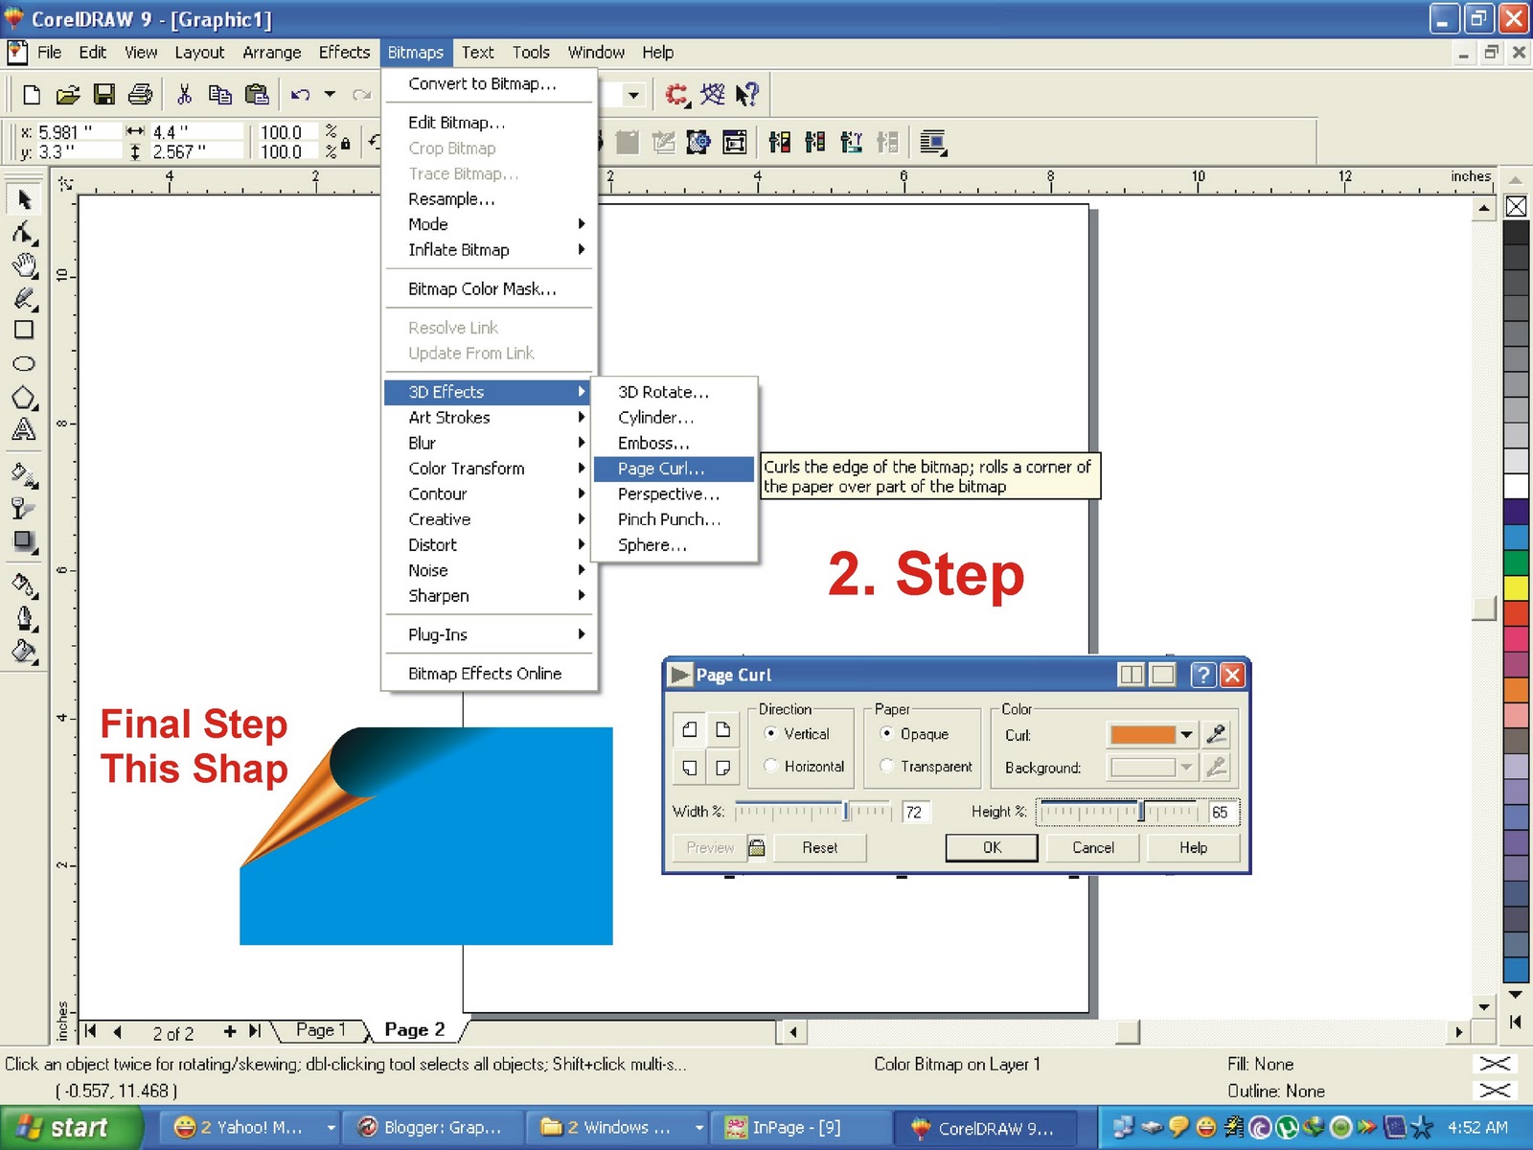This screenshot has width=1533, height=1150.
Task: Toggle the preview lock icon
Action: [x=756, y=847]
